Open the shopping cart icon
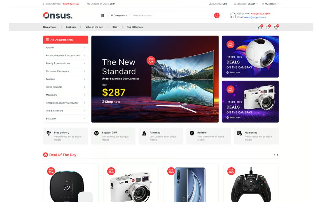 [276, 28]
